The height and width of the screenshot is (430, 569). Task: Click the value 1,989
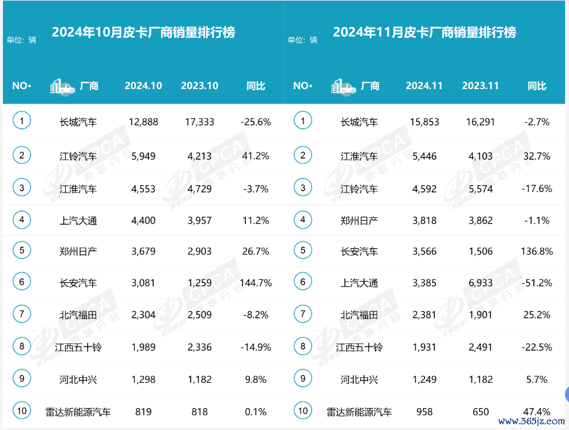tap(143, 347)
